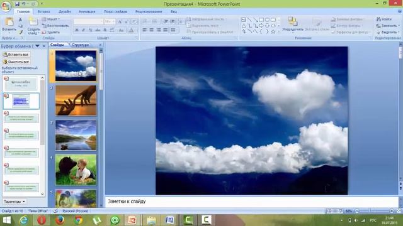Open the ribbon help question icon

click(400, 11)
